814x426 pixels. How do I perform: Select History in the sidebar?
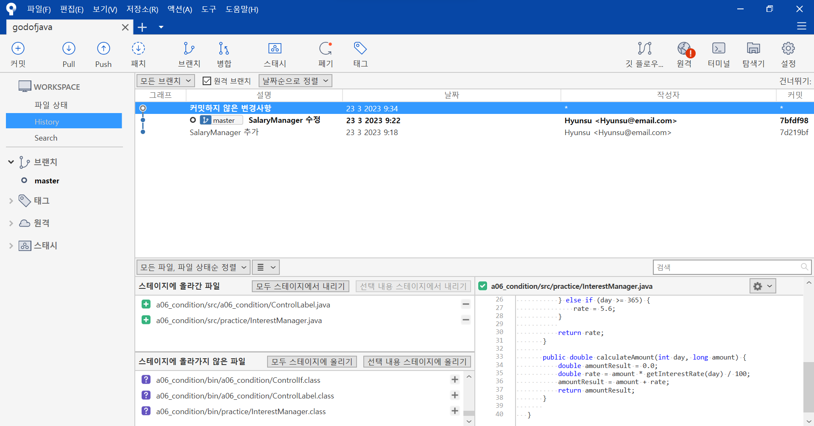64,121
